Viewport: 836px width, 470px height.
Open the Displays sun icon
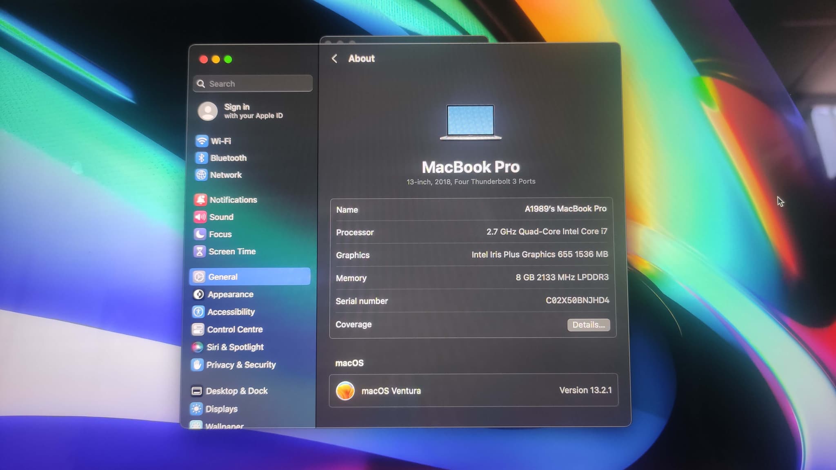pyautogui.click(x=196, y=408)
